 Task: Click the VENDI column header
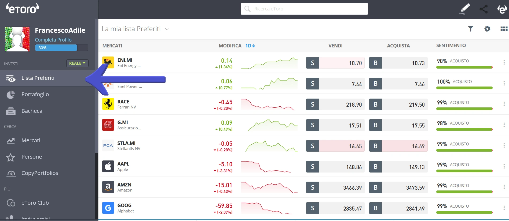(335, 46)
